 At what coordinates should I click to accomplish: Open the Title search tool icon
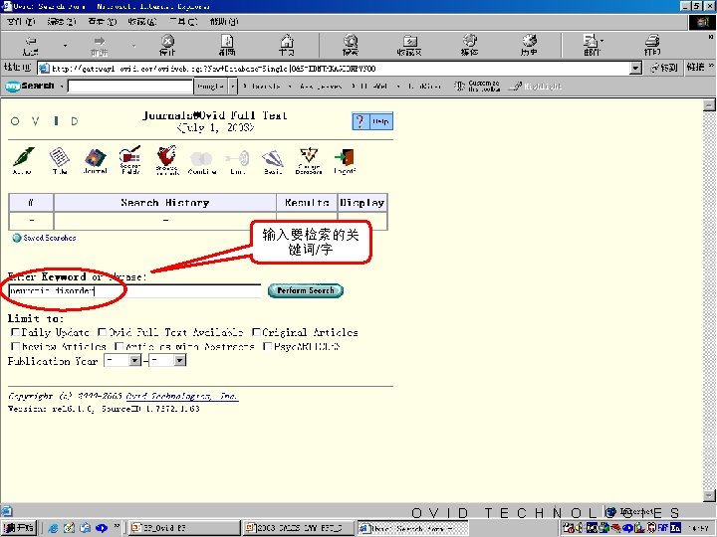click(60, 160)
